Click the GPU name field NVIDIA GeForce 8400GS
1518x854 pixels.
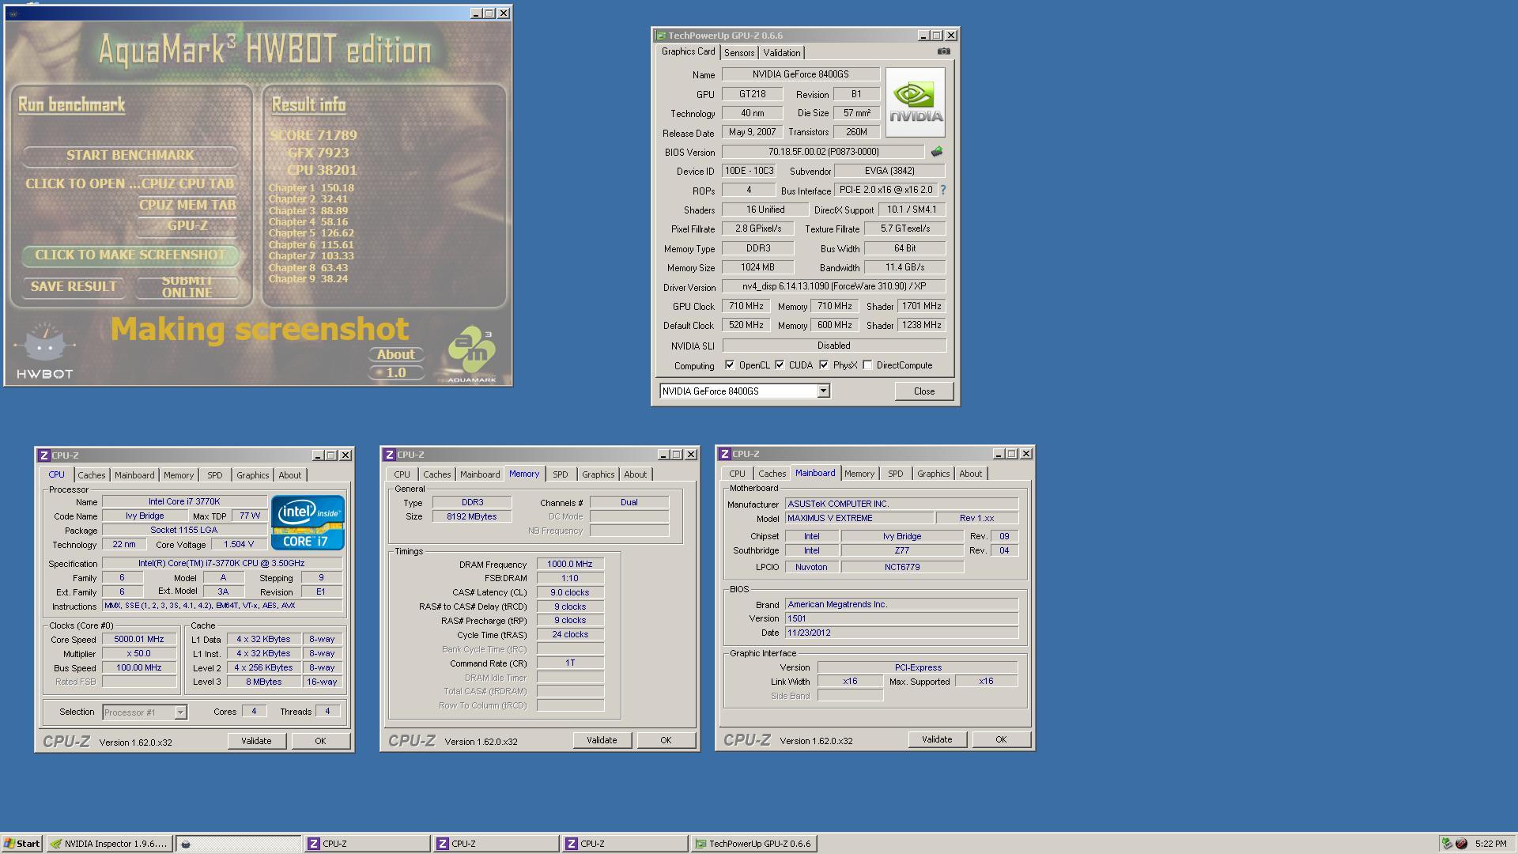pyautogui.click(x=800, y=74)
